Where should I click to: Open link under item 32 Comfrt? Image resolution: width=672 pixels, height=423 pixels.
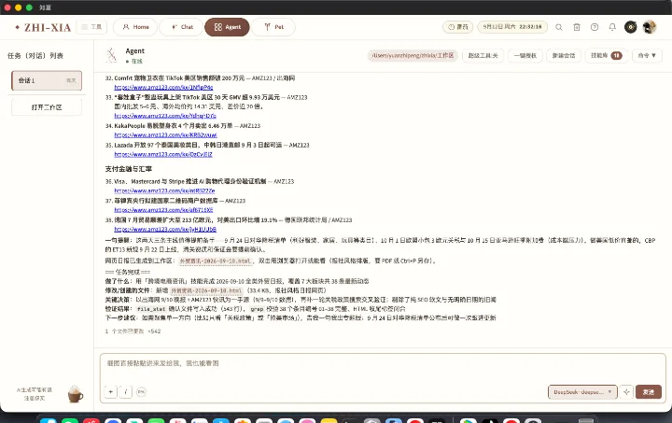point(163,88)
